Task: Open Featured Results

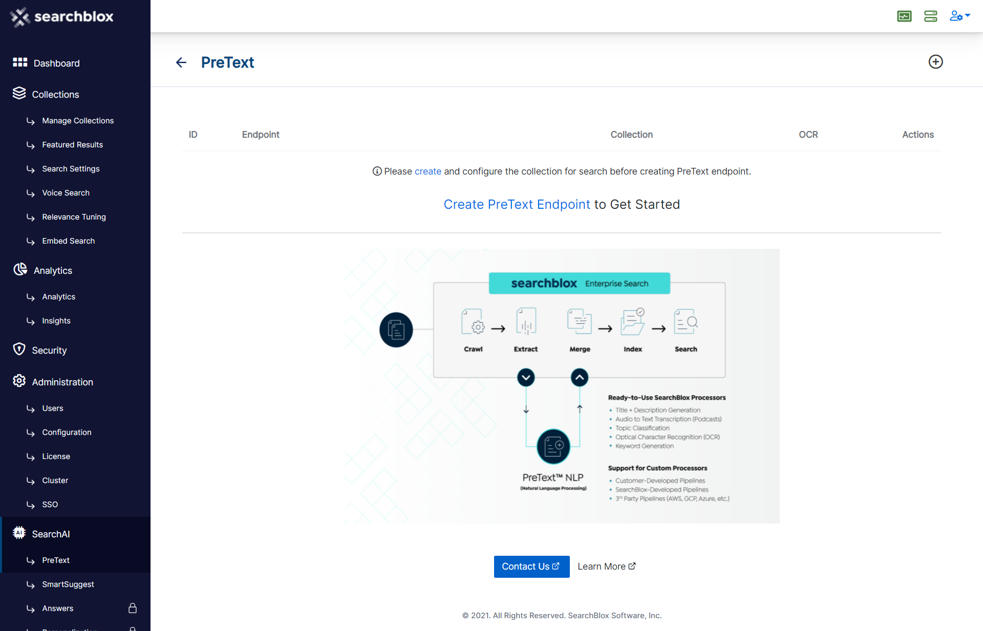Action: pos(72,145)
